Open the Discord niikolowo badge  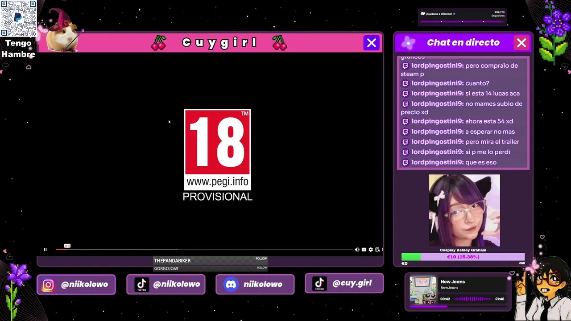coord(255,284)
